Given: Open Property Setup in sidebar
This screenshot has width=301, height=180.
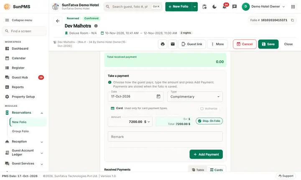Looking at the screenshot, I should click(24, 97).
